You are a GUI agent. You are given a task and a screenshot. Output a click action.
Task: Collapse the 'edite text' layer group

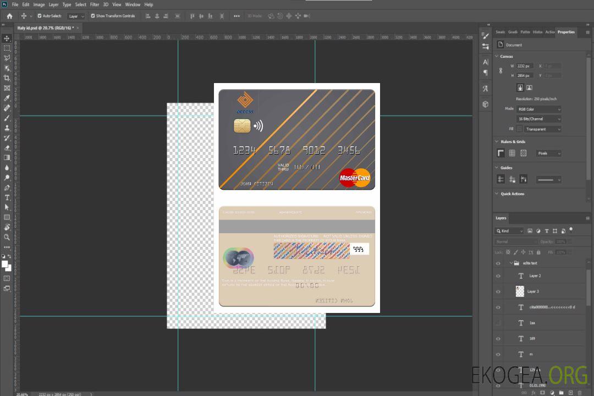tap(510, 263)
